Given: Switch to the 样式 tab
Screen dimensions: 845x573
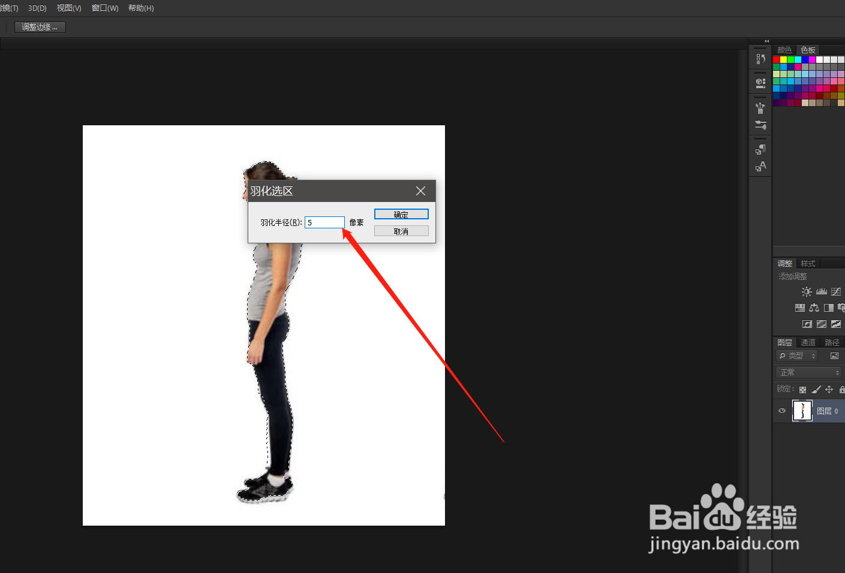Looking at the screenshot, I should (808, 264).
